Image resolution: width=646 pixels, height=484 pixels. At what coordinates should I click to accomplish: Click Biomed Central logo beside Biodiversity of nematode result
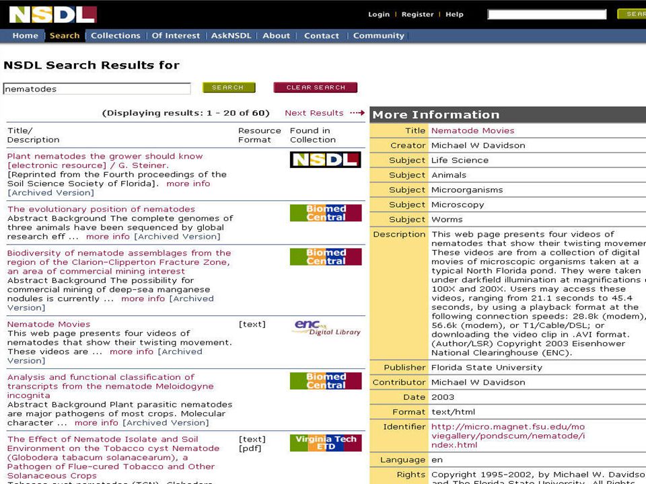(x=326, y=257)
